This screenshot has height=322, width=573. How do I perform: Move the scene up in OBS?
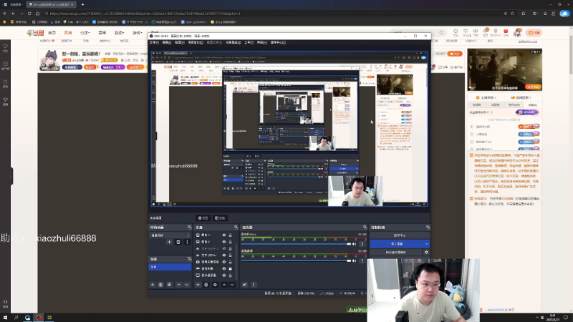click(178, 285)
